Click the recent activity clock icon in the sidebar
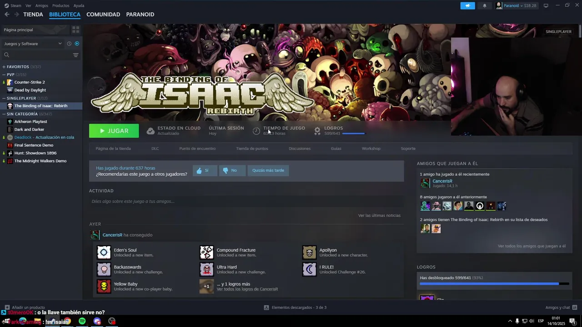 tap(69, 44)
